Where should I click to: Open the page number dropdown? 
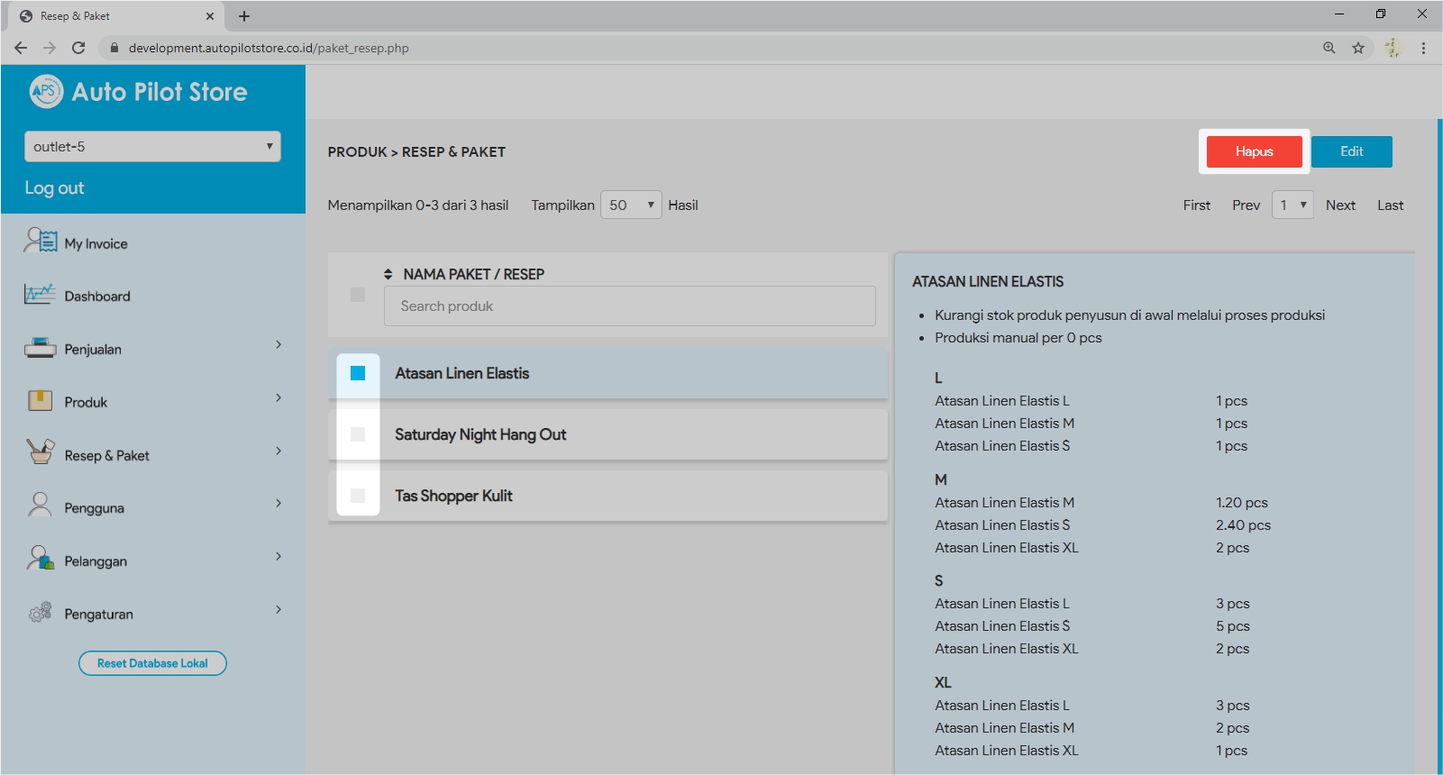click(1292, 205)
